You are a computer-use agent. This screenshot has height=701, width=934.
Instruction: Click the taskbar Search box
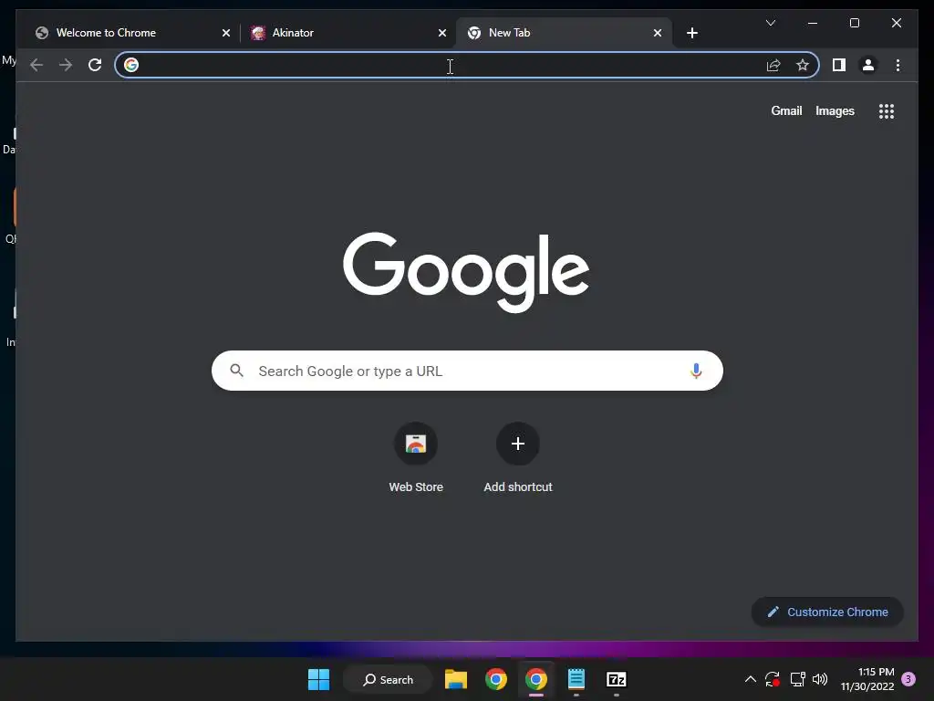click(x=388, y=679)
